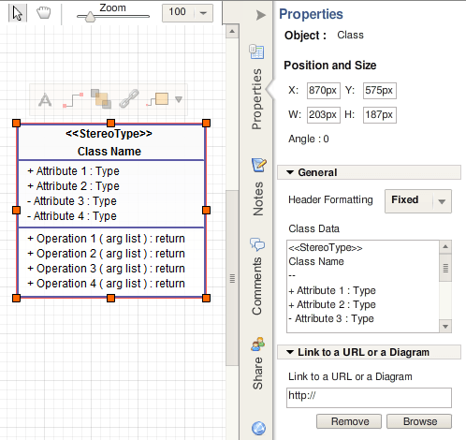The height and width of the screenshot is (440, 466).
Task: Click the blue globe icon
Action: click(258, 428)
